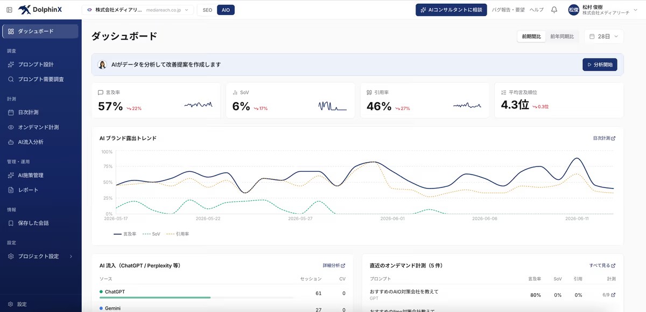Click the external link icon beside 日次計測 link

613,138
